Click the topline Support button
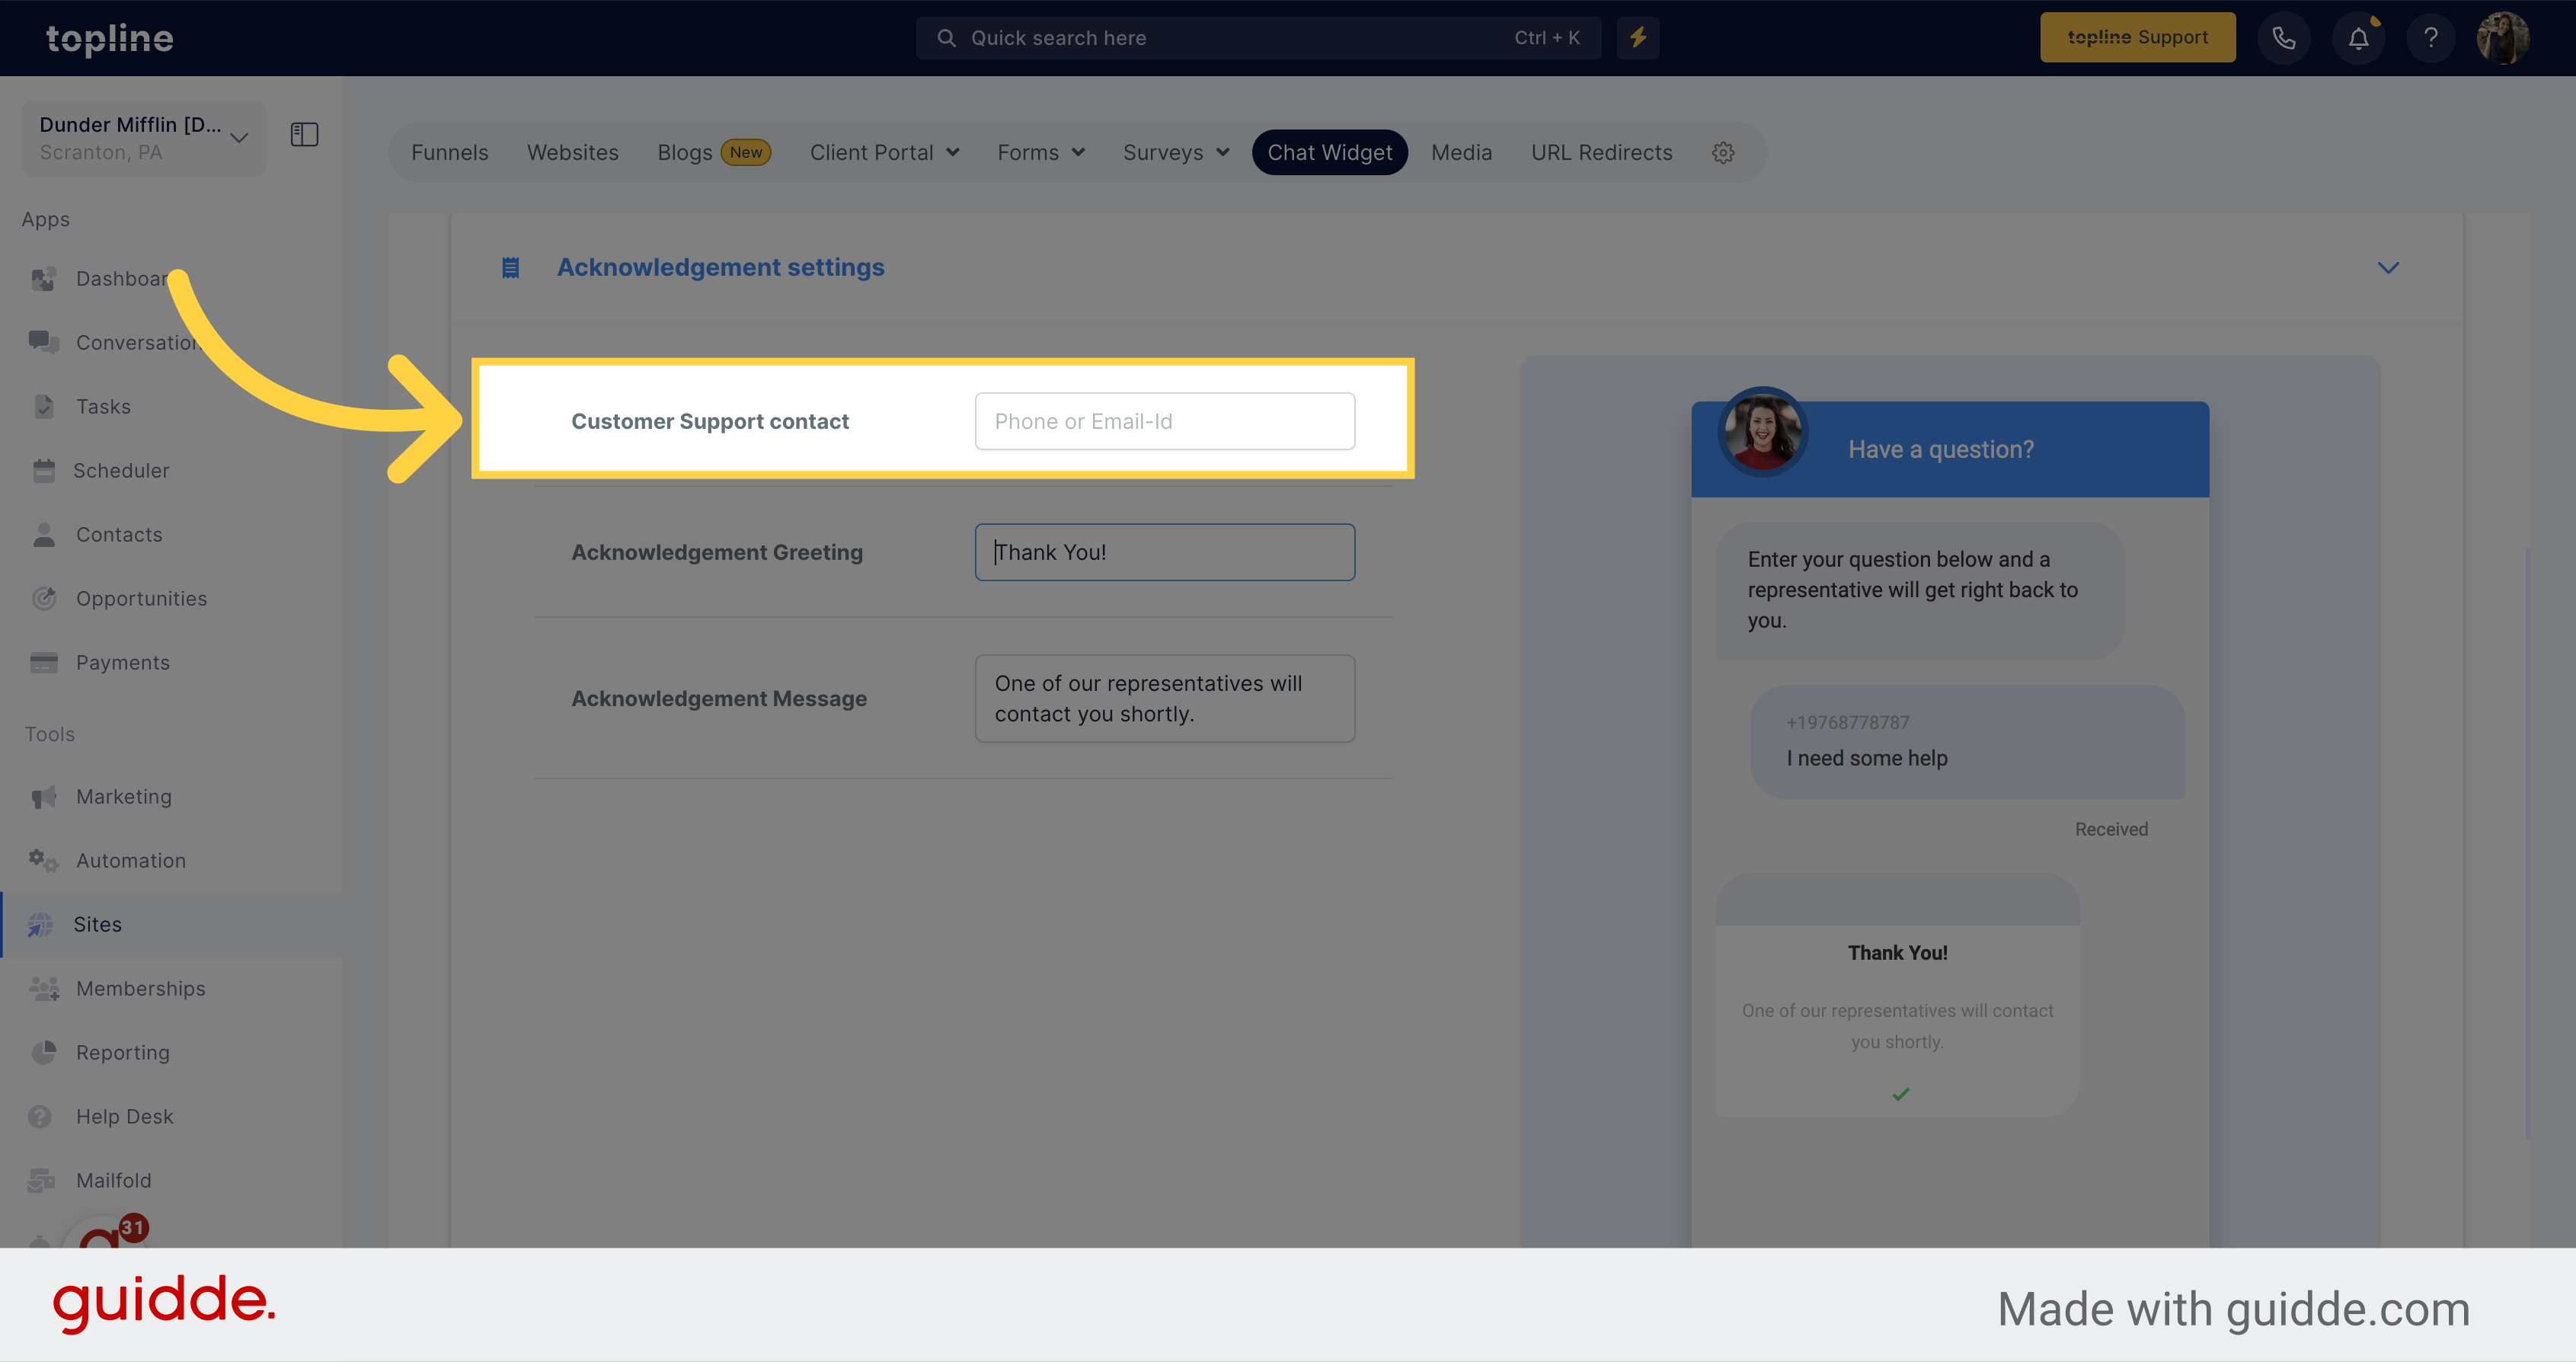The image size is (2576, 1362). pyautogui.click(x=2137, y=37)
